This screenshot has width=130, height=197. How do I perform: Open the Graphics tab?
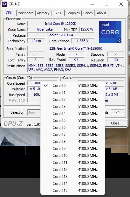coord(73,13)
